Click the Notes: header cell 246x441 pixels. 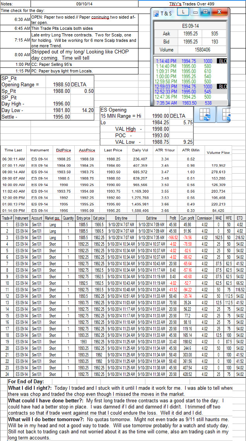pyautogui.click(x=15, y=4)
